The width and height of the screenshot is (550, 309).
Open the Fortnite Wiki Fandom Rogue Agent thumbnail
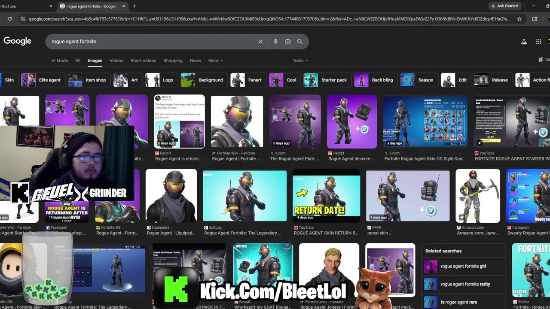(x=237, y=121)
